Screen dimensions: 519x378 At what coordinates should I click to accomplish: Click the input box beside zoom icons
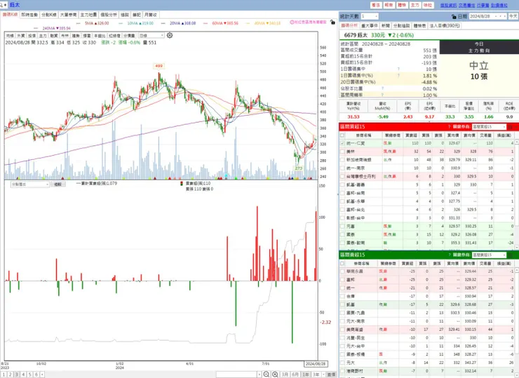[236, 374]
